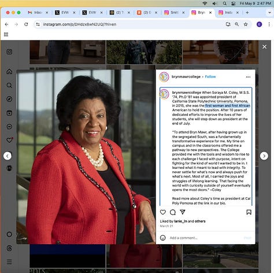The width and height of the screenshot is (274, 273).
Task: Expand tab search dropdown arrow
Action: (269, 13)
